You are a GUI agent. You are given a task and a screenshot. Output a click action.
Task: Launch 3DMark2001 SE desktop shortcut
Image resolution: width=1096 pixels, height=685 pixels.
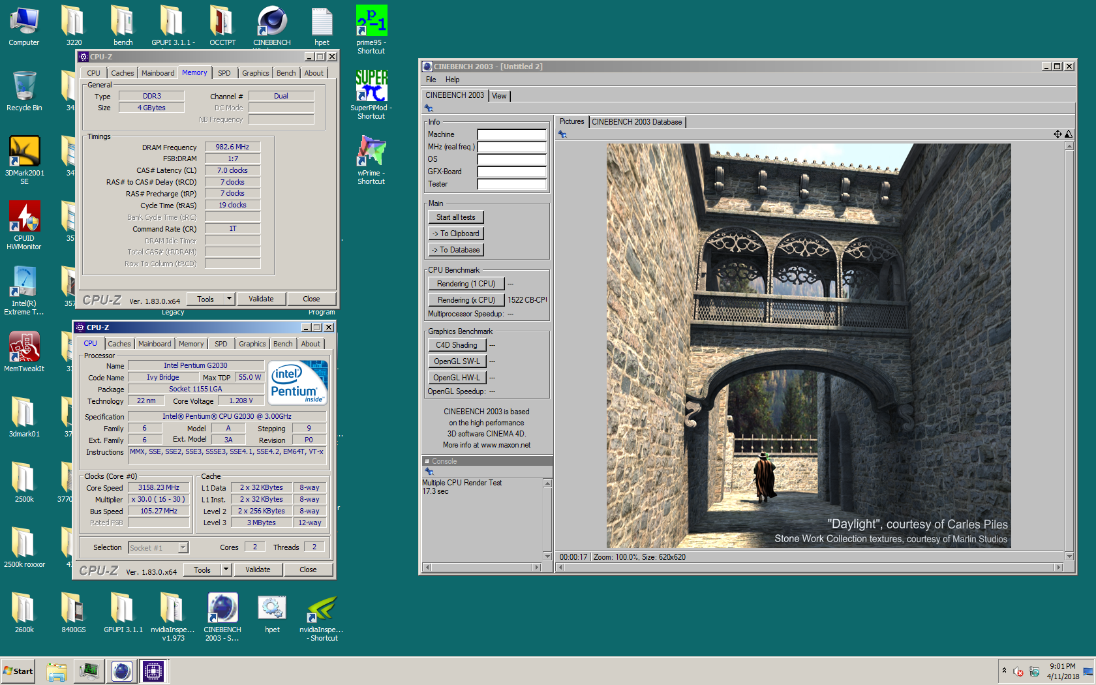[x=24, y=160]
